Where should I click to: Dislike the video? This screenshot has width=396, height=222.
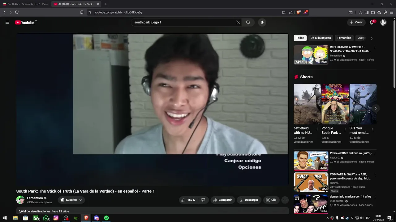tap(203, 200)
